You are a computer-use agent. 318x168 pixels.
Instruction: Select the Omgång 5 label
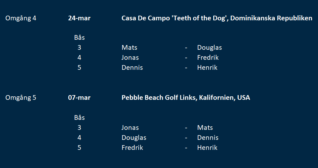(x=21, y=98)
